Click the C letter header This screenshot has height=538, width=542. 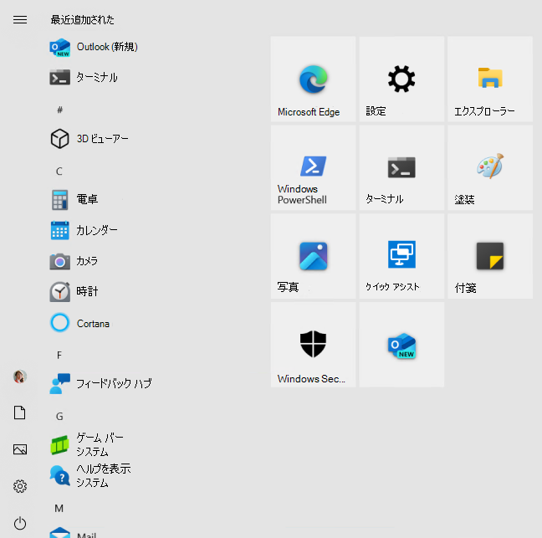pyautogui.click(x=59, y=172)
